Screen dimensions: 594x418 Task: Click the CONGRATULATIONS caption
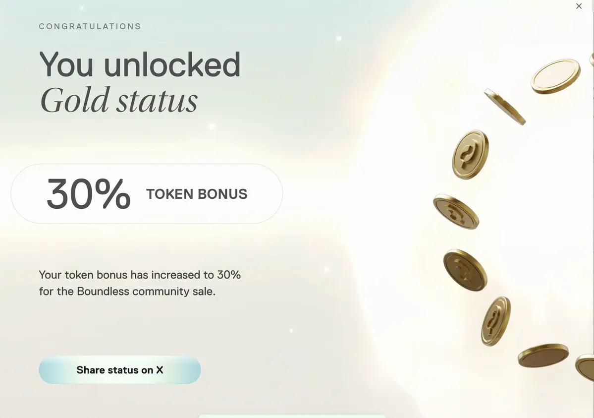click(90, 26)
